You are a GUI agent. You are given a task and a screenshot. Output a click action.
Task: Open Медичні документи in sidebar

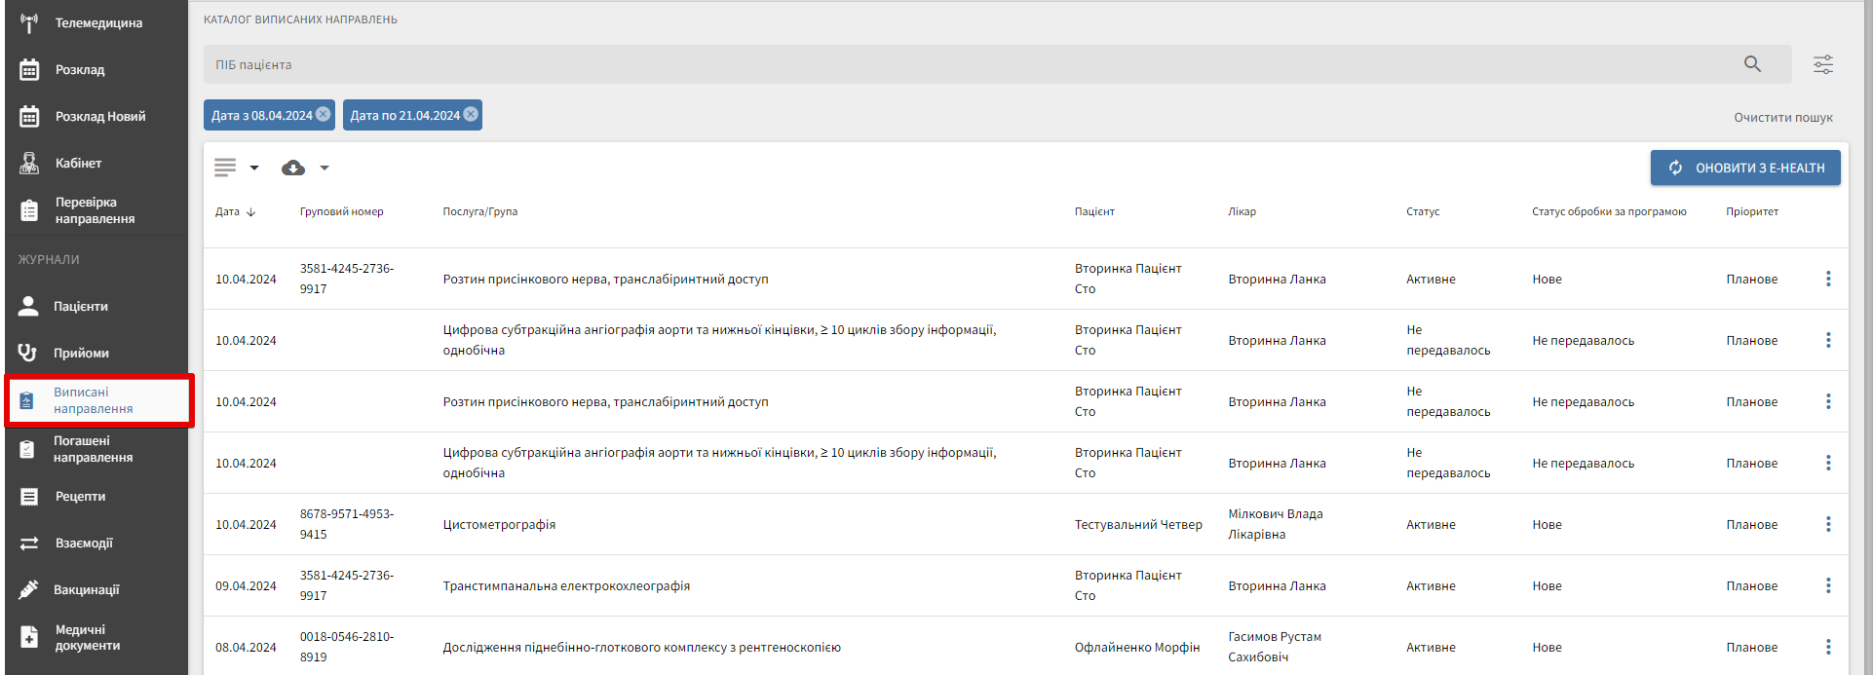coord(87,637)
